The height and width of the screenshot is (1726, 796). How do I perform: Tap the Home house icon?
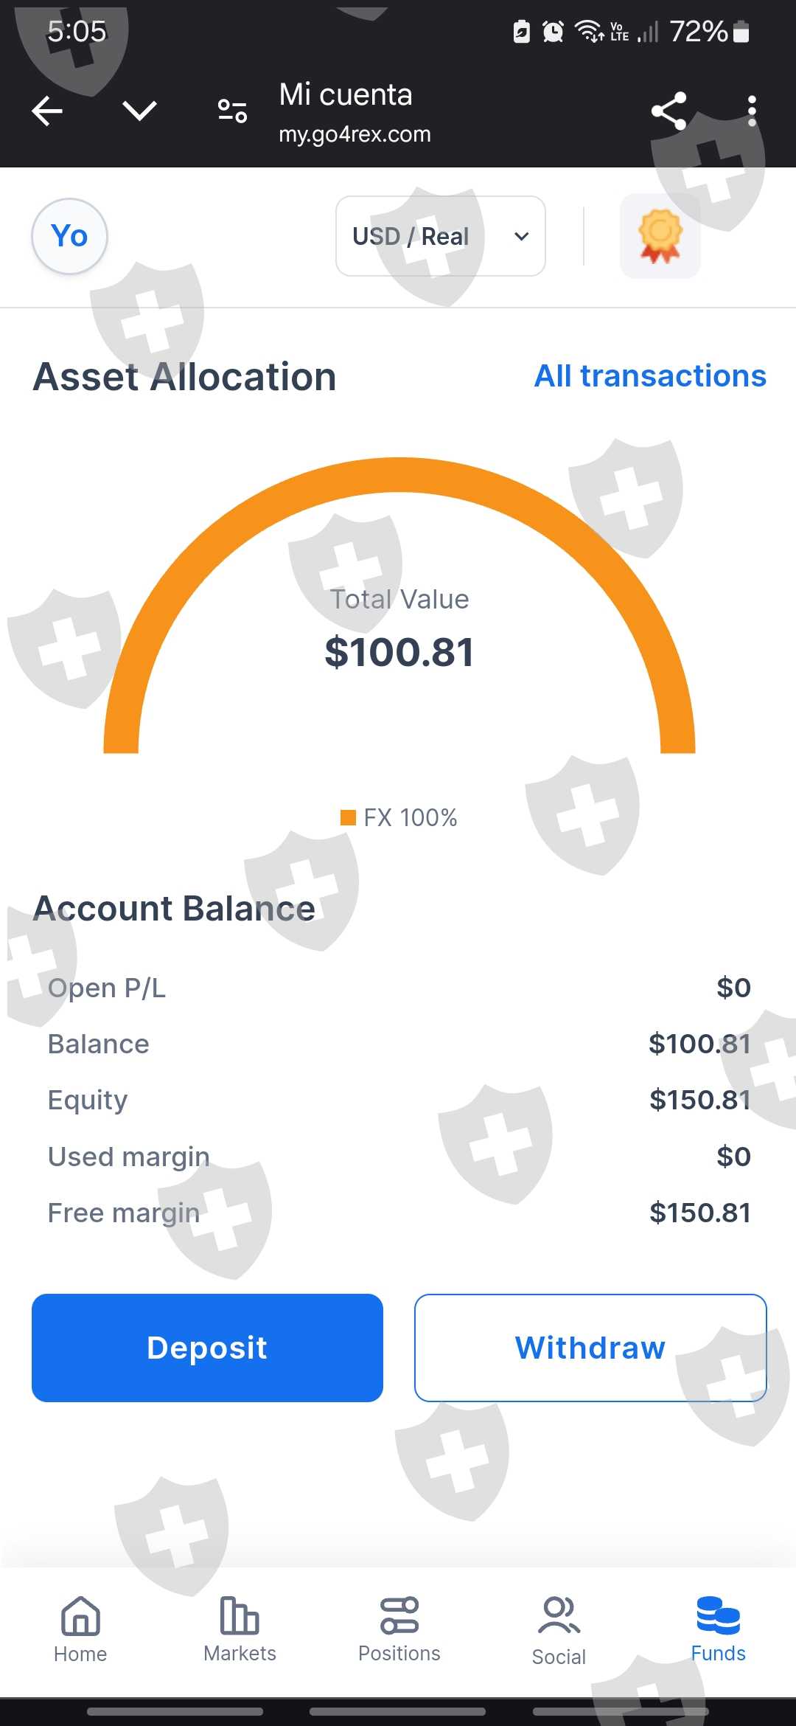coord(80,1616)
